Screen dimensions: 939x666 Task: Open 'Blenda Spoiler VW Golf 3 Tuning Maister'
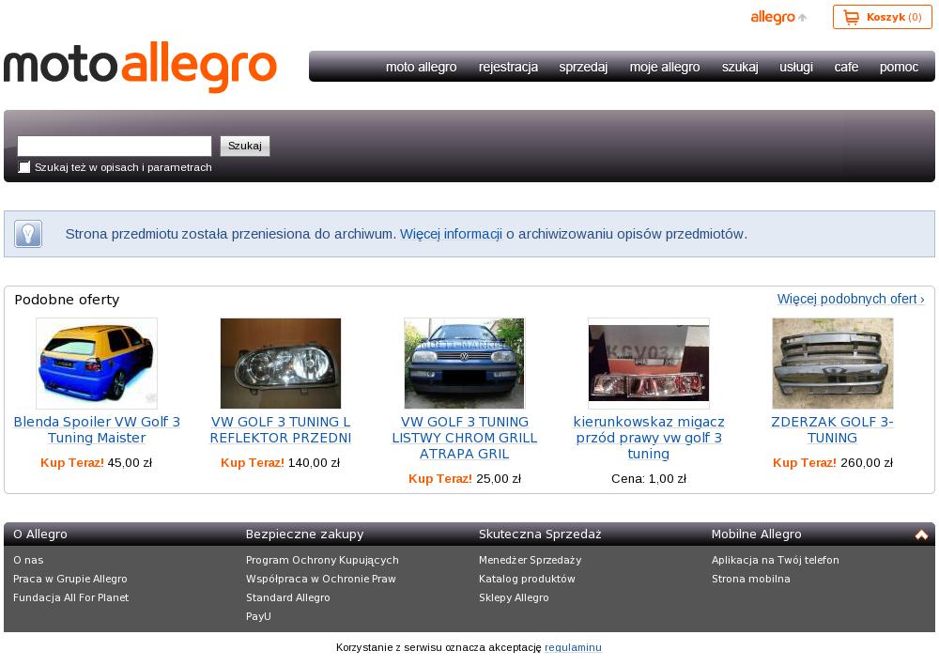point(97,430)
